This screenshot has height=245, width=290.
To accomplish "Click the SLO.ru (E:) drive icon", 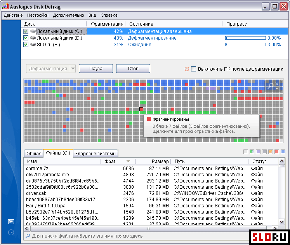I will (x=33, y=44).
